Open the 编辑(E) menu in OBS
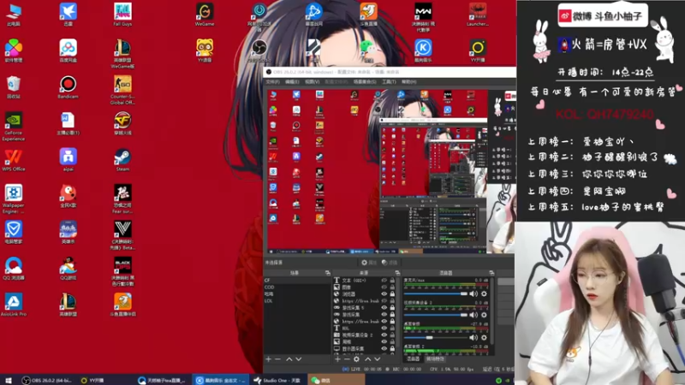The width and height of the screenshot is (685, 385). (x=292, y=81)
